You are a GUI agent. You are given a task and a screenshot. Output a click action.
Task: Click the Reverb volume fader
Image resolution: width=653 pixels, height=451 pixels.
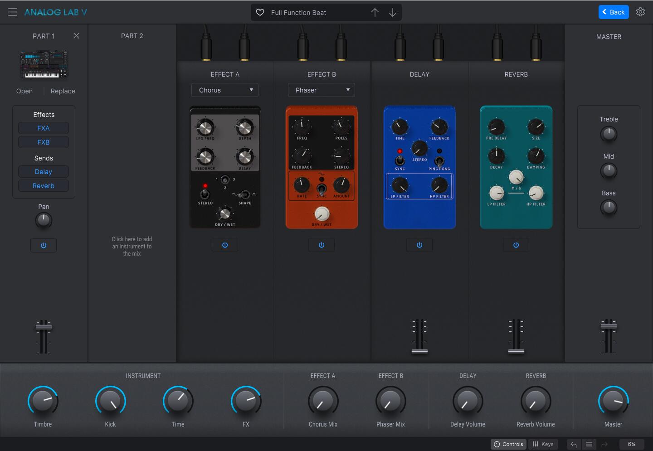click(x=516, y=351)
